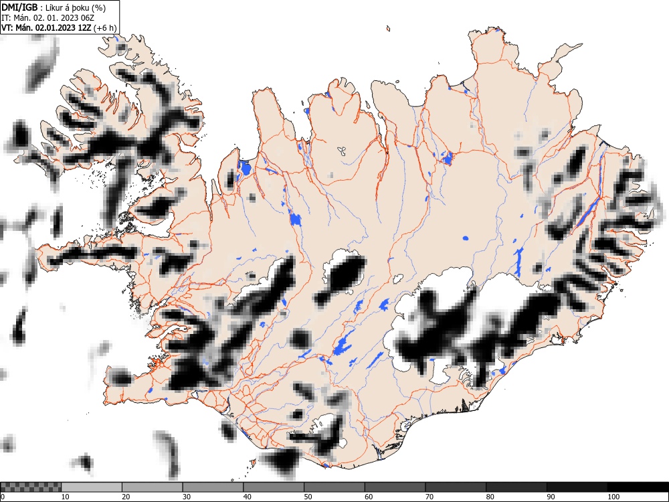Screen dimensions: 669x502
Task: Click the '90' legend scale label
Action: (x=551, y=497)
